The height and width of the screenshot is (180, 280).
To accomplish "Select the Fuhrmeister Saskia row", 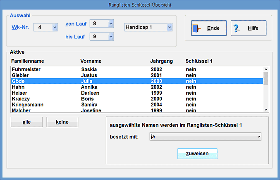I will 136,70.
